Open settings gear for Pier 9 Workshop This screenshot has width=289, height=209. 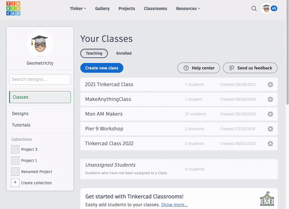pos(270,129)
